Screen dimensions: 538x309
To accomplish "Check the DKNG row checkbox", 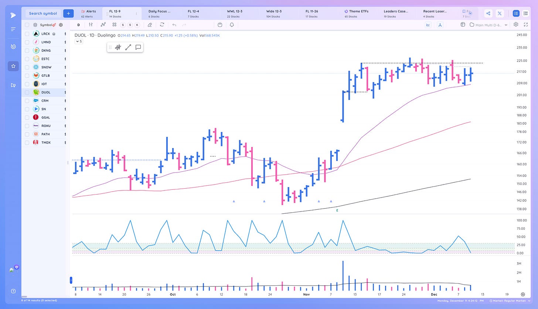I will (x=27, y=50).
